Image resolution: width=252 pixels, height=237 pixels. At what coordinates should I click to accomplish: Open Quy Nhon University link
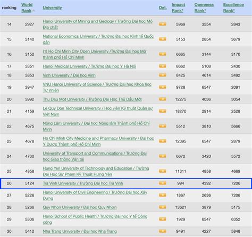(80, 207)
